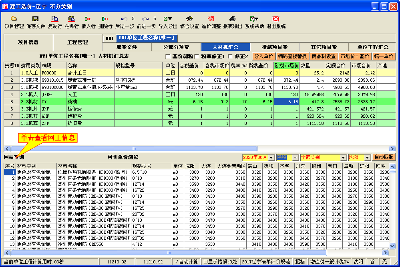Click the 除税市场价 column header
This screenshot has width=400, height=267.
(286, 66)
